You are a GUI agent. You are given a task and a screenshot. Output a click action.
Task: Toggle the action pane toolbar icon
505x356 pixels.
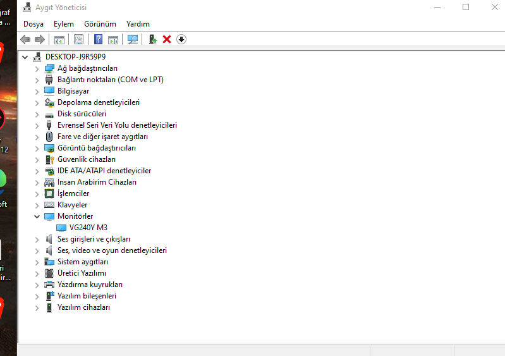click(x=113, y=40)
